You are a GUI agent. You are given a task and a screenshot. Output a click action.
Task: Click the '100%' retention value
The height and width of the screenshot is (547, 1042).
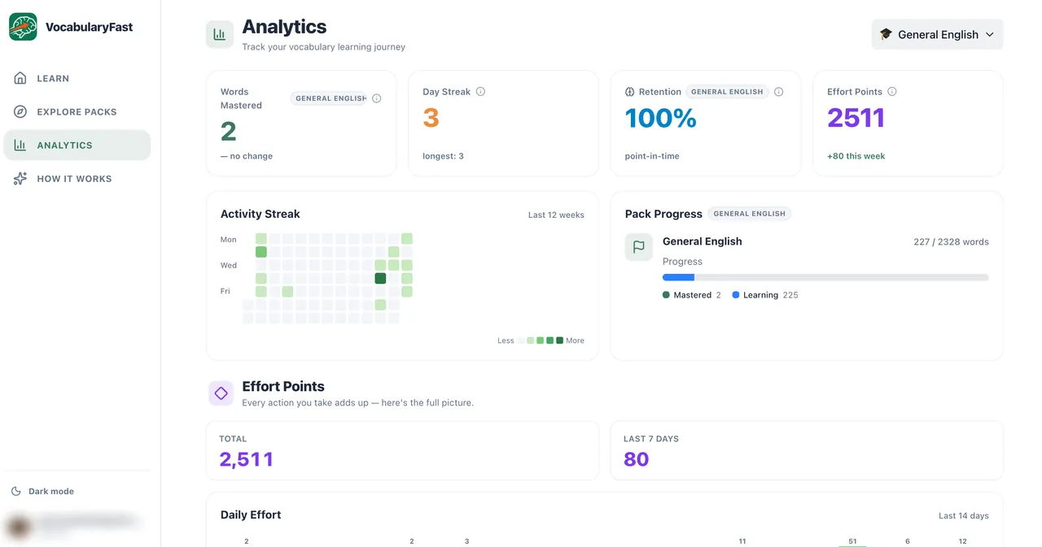(661, 119)
